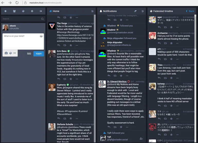Open theverge.com science fiction poster link
Screen dimensions: 198x143
(75, 38)
